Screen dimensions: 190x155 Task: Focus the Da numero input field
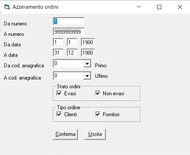[69, 21]
